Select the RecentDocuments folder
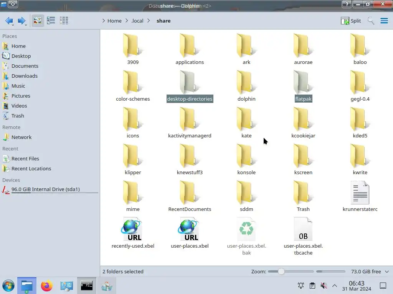This screenshot has height=294, width=393. [190, 196]
